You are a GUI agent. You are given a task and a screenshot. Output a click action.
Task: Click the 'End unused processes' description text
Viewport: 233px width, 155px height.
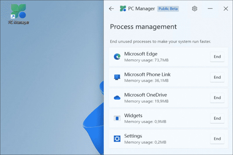click(160, 42)
